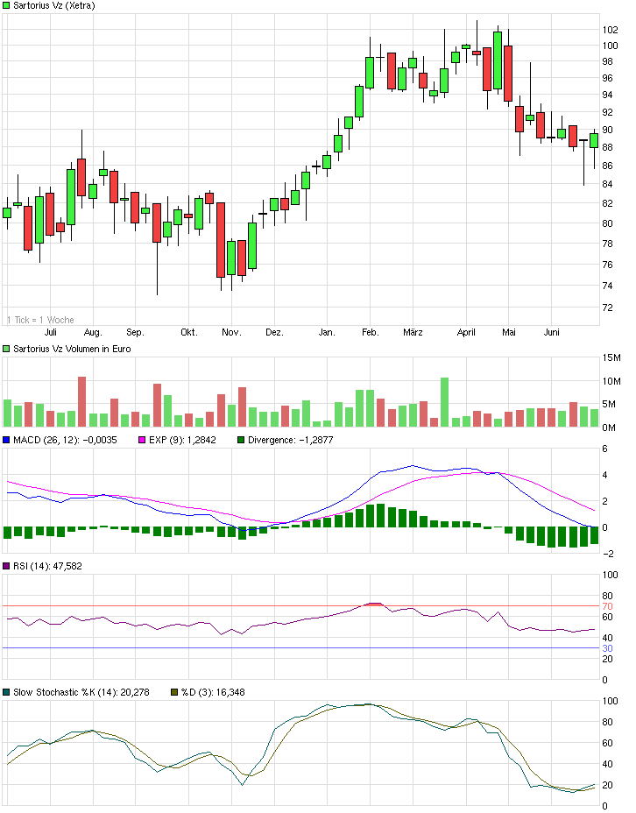This screenshot has width=636, height=813.
Task: Click the olive %D (3) legend swatch
Action: tap(174, 692)
